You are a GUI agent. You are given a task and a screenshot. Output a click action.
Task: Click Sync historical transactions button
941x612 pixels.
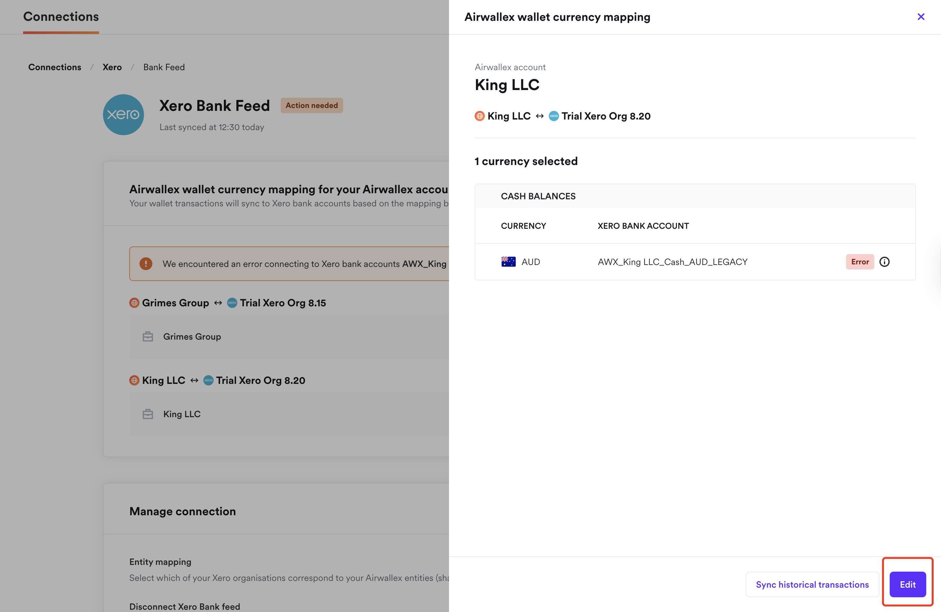click(812, 584)
